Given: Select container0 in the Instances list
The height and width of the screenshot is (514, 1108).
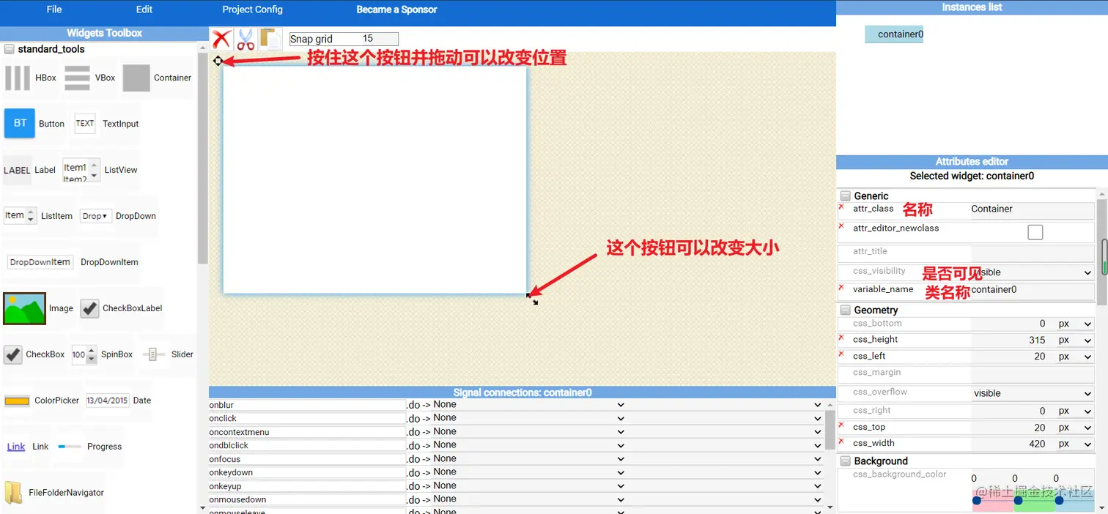Looking at the screenshot, I should coord(894,34).
